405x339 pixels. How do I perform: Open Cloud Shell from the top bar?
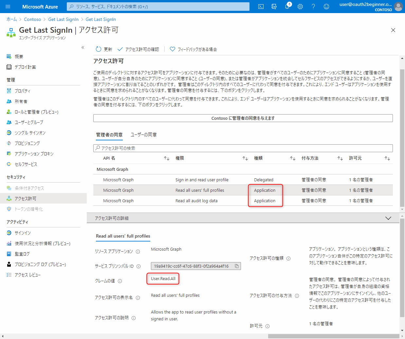point(261,7)
